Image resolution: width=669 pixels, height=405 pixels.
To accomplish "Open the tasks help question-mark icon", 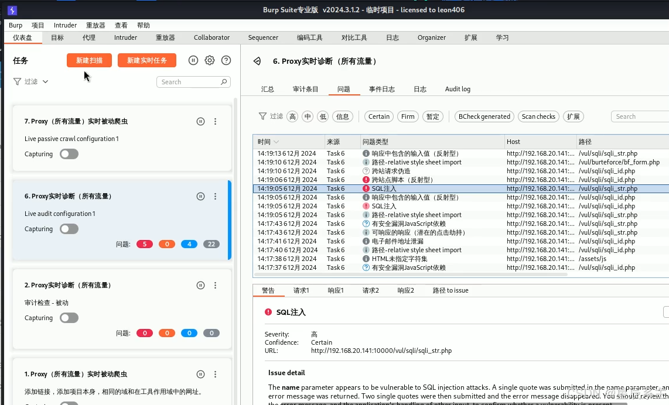I will tap(226, 60).
